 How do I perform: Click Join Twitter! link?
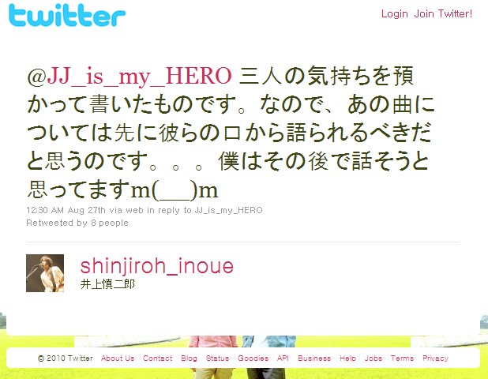(443, 13)
